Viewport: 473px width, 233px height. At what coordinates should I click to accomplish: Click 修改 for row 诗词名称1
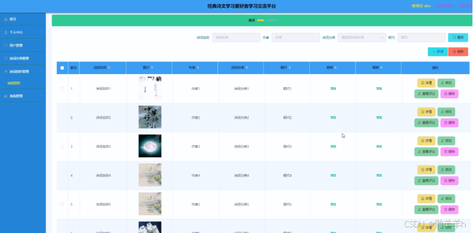(446, 83)
